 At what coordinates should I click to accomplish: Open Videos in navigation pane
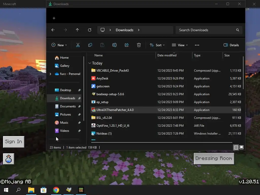pos(64,131)
